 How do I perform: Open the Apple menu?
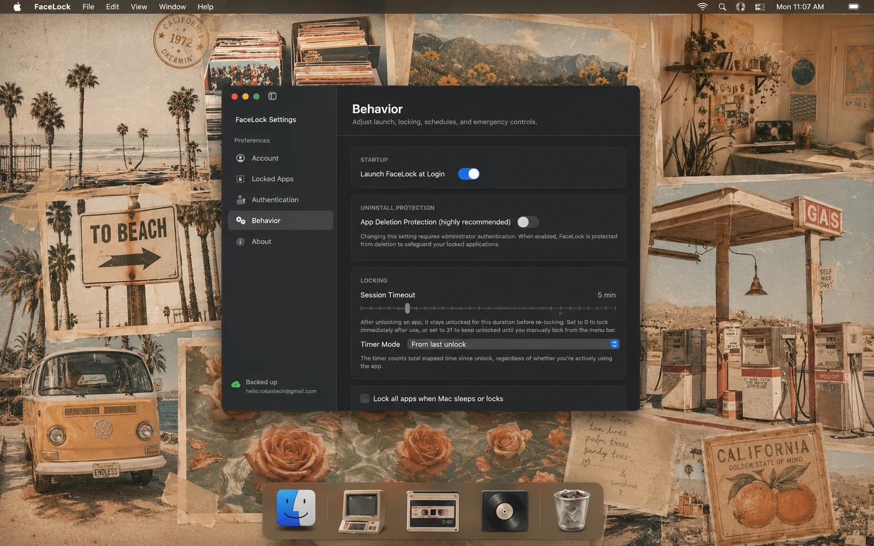(x=17, y=7)
